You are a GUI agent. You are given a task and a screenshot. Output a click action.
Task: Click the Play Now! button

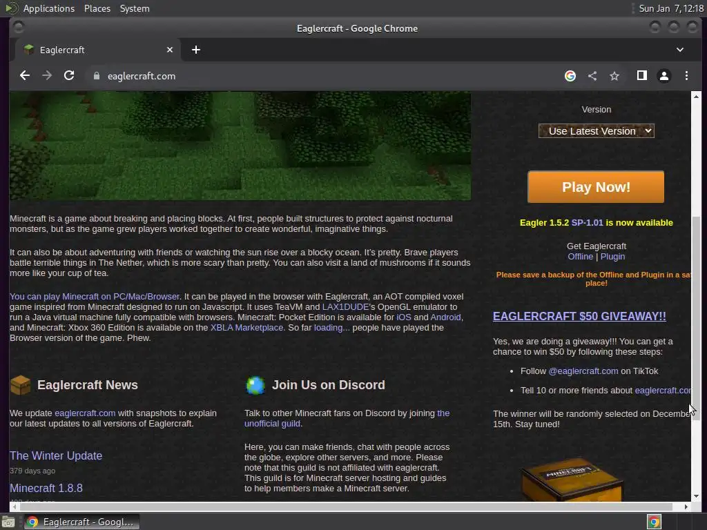[x=596, y=187]
